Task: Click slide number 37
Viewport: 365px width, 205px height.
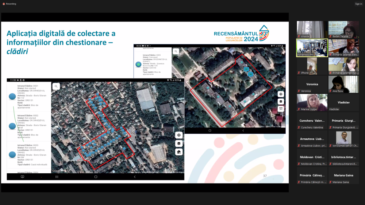Action: click(265, 176)
